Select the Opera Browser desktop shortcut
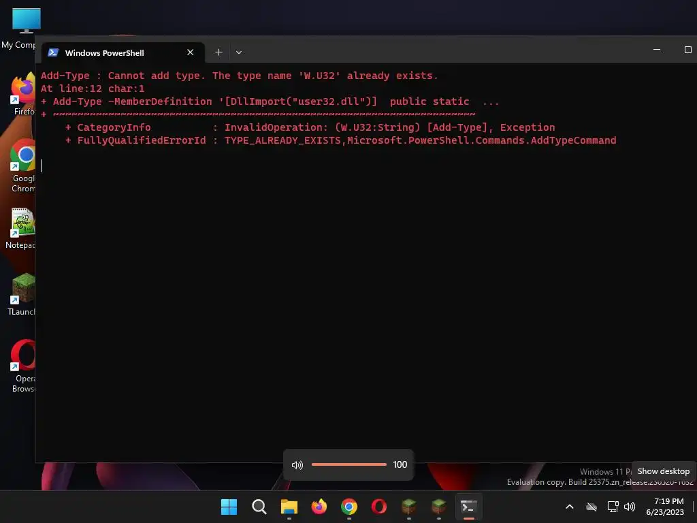The width and height of the screenshot is (697, 523). click(23, 366)
